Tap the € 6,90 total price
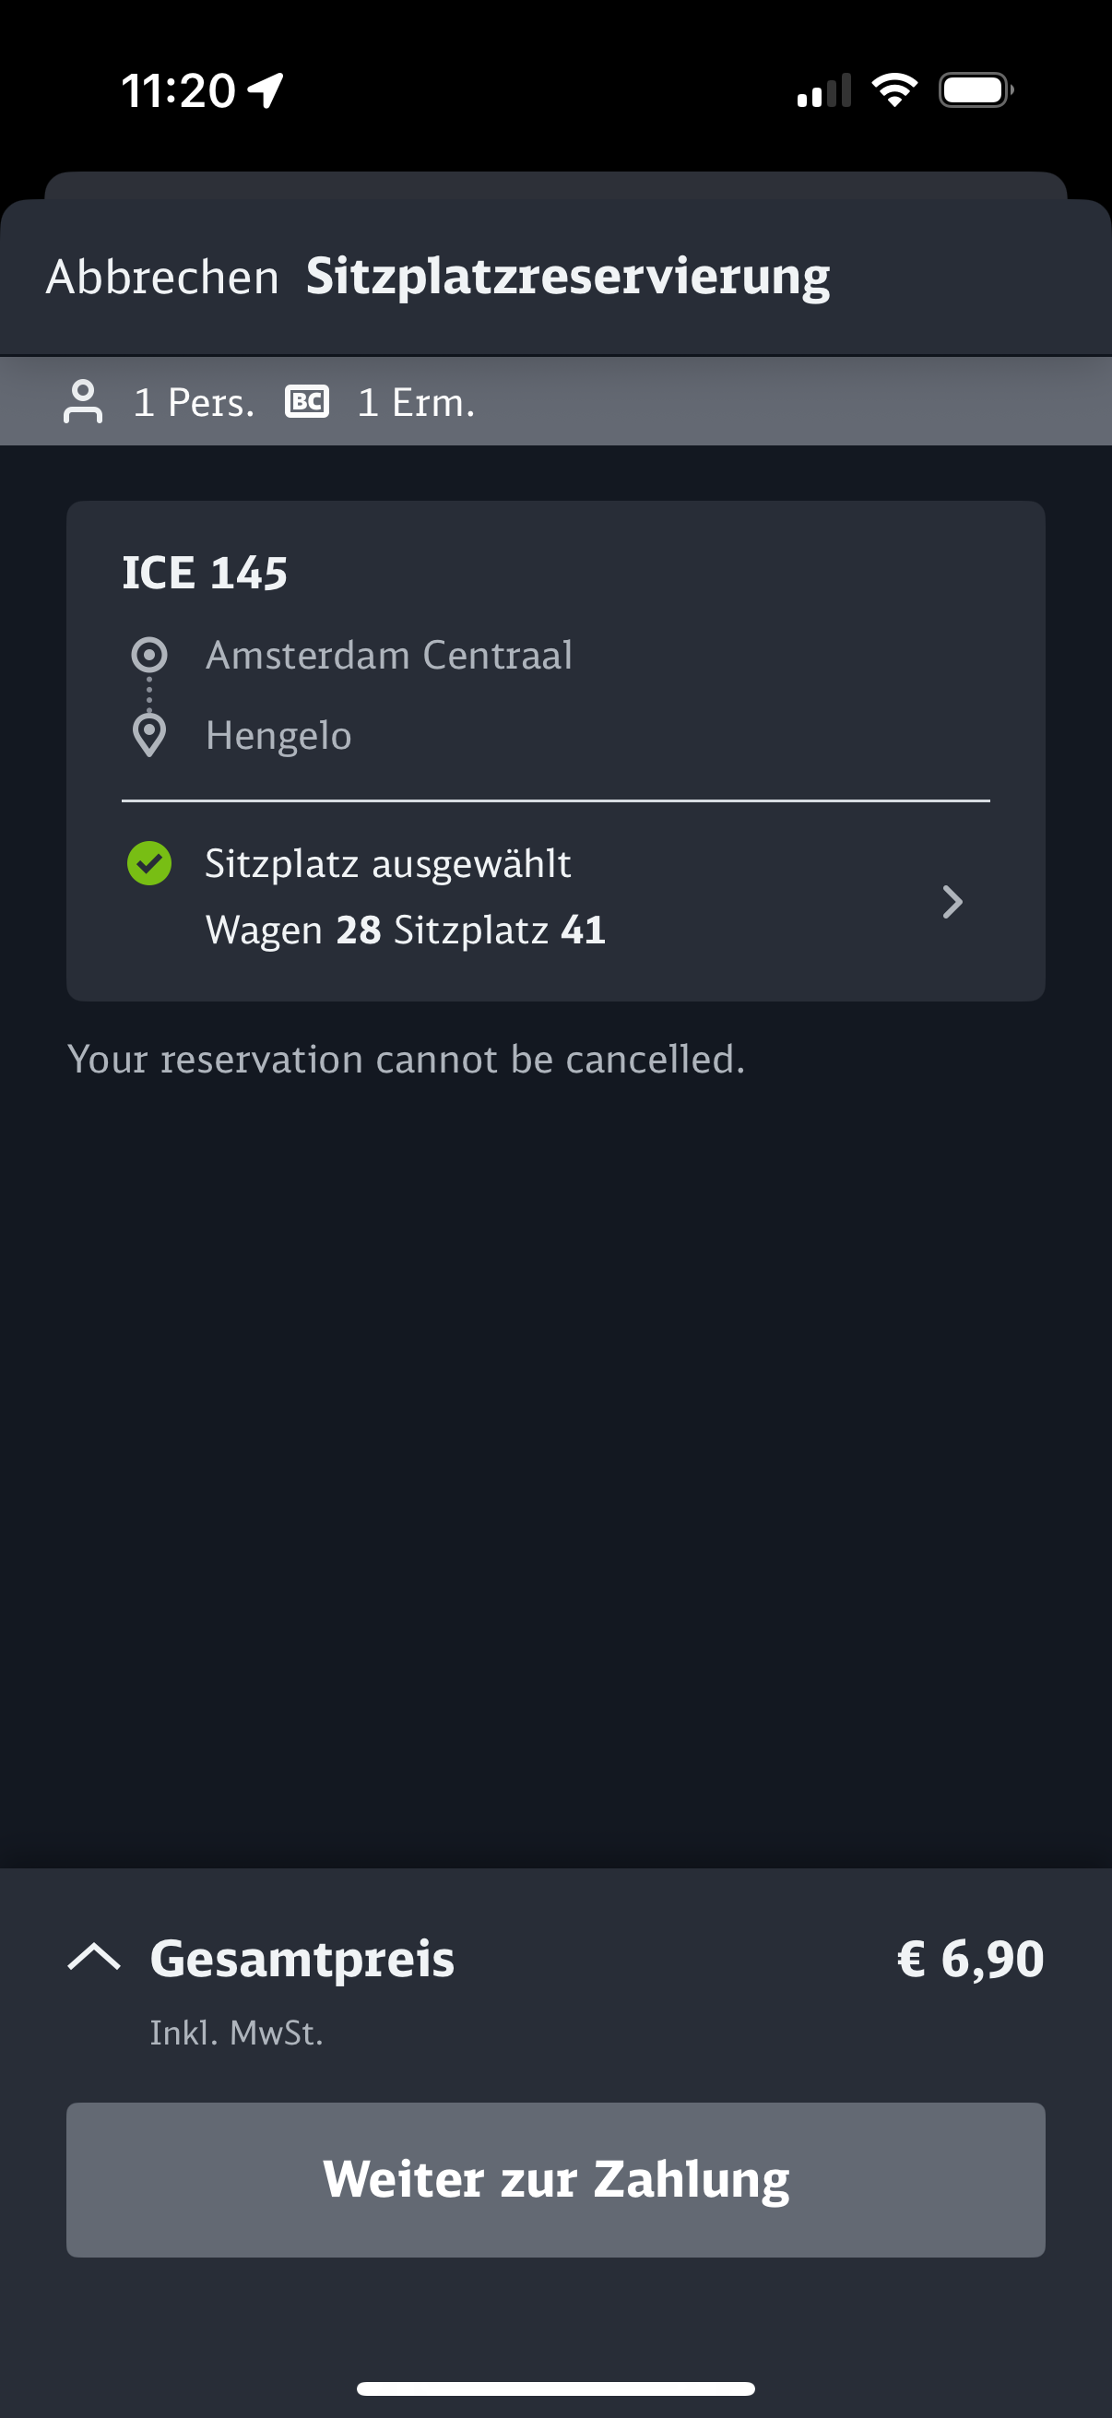Viewport: 1112px width, 2418px height. (969, 1958)
